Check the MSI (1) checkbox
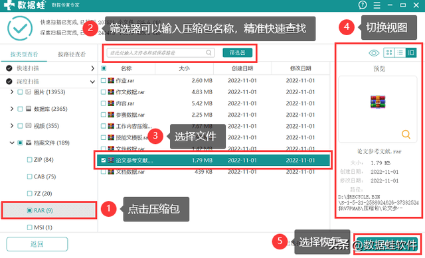425x258 pixels. click(29, 227)
